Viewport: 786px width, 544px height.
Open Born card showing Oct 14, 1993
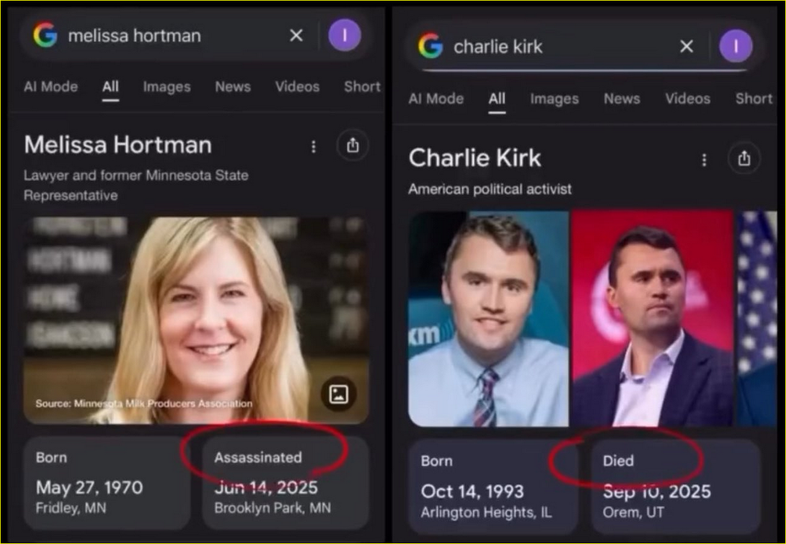click(x=493, y=486)
